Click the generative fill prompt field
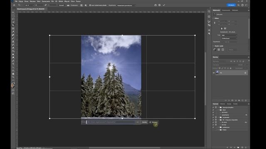266x149 pixels. tap(111, 122)
